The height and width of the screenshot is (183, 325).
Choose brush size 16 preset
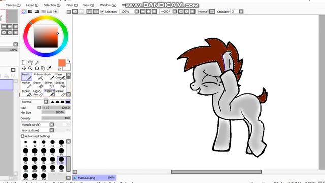52,143
